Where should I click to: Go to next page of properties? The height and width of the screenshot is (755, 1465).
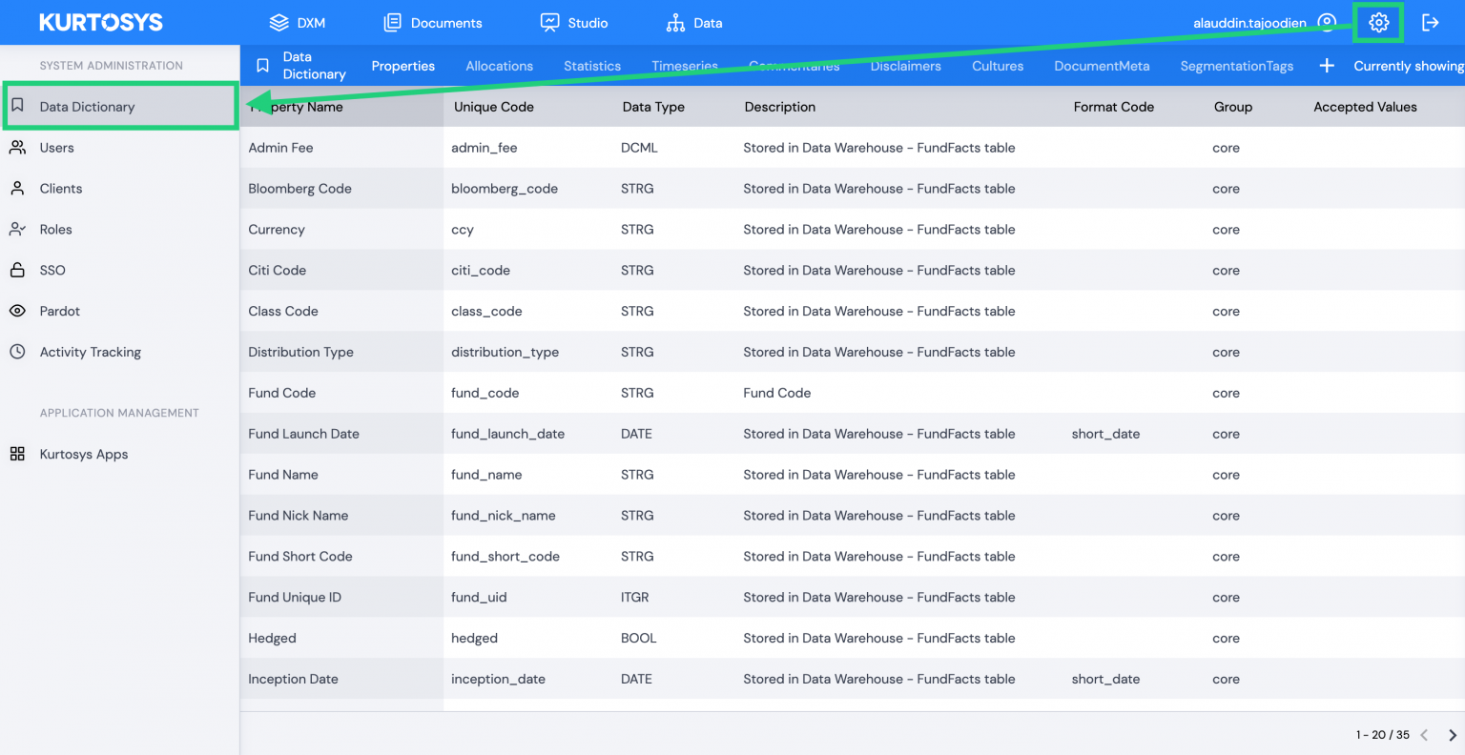pos(1451,735)
